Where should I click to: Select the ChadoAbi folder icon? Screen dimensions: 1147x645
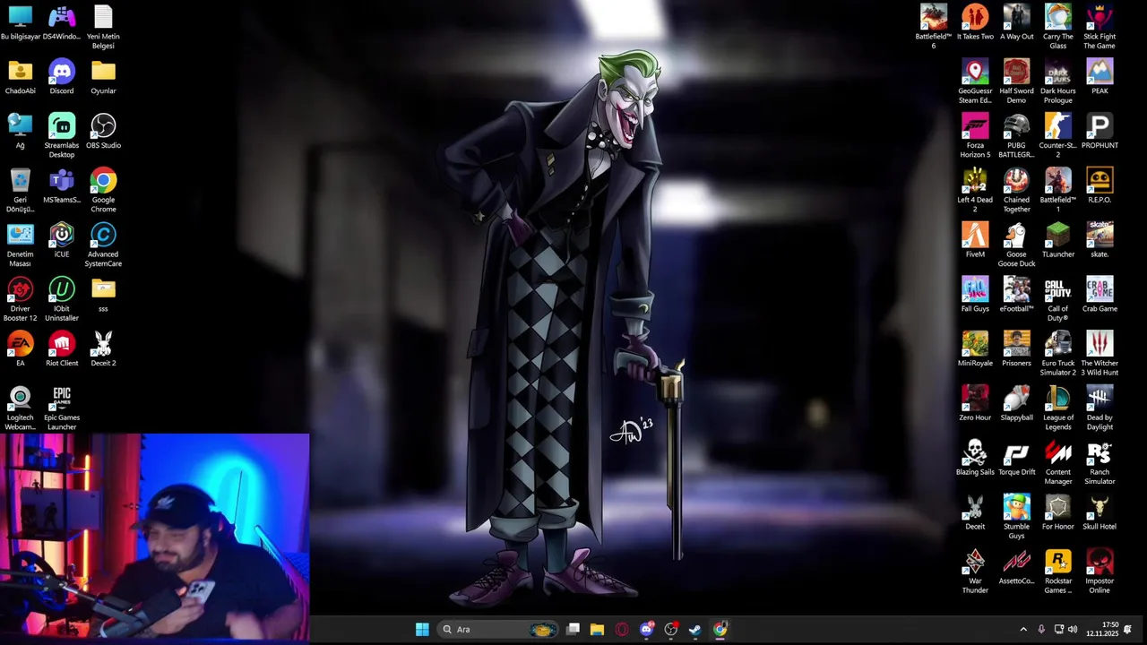pyautogui.click(x=20, y=71)
